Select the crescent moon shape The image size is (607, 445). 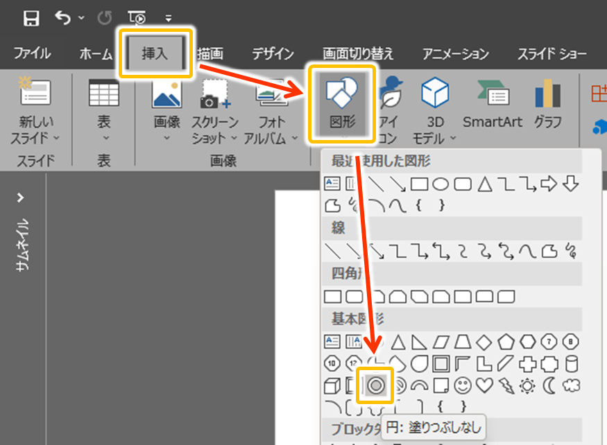549,385
